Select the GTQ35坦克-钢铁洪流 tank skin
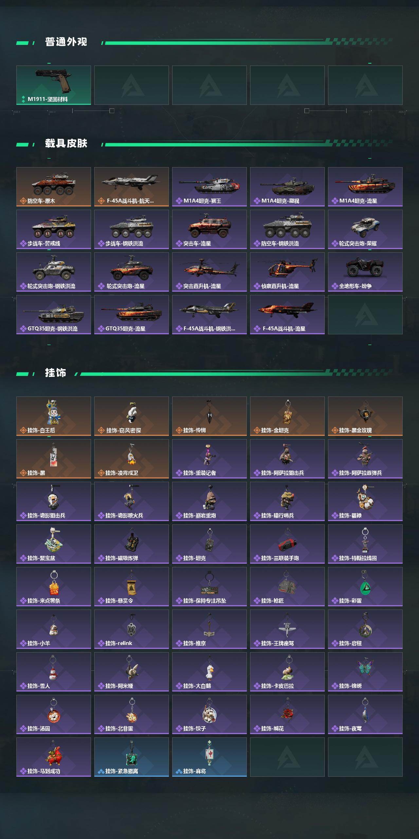Screen dimensions: 419x839 click(54, 315)
